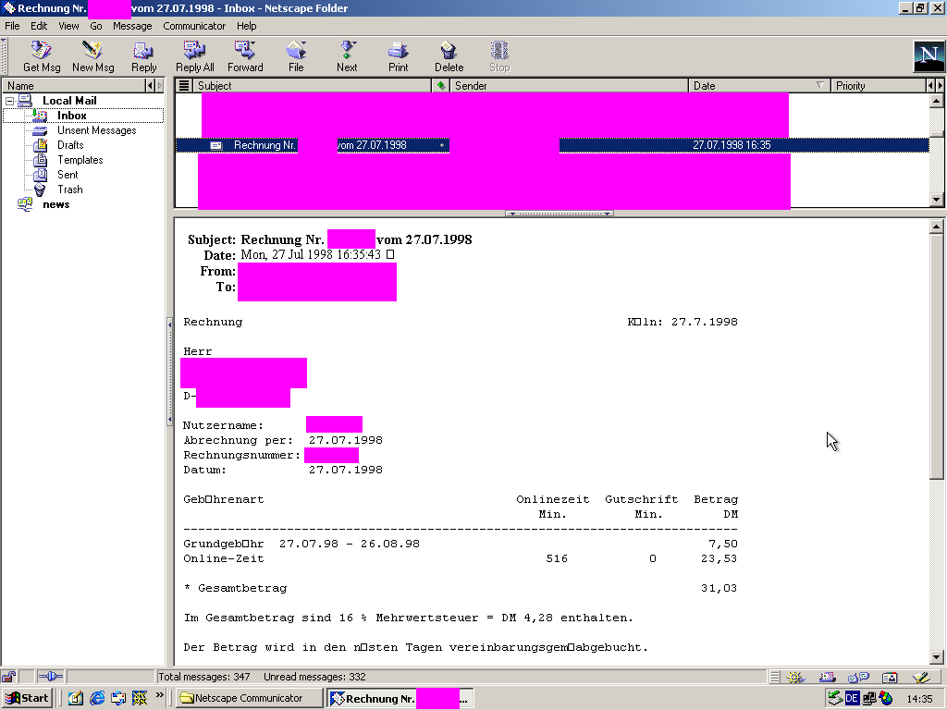Click the Get Msg toolbar icon

[41, 56]
